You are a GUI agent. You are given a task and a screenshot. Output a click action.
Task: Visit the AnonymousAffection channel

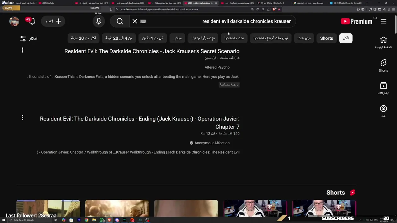[x=212, y=143]
